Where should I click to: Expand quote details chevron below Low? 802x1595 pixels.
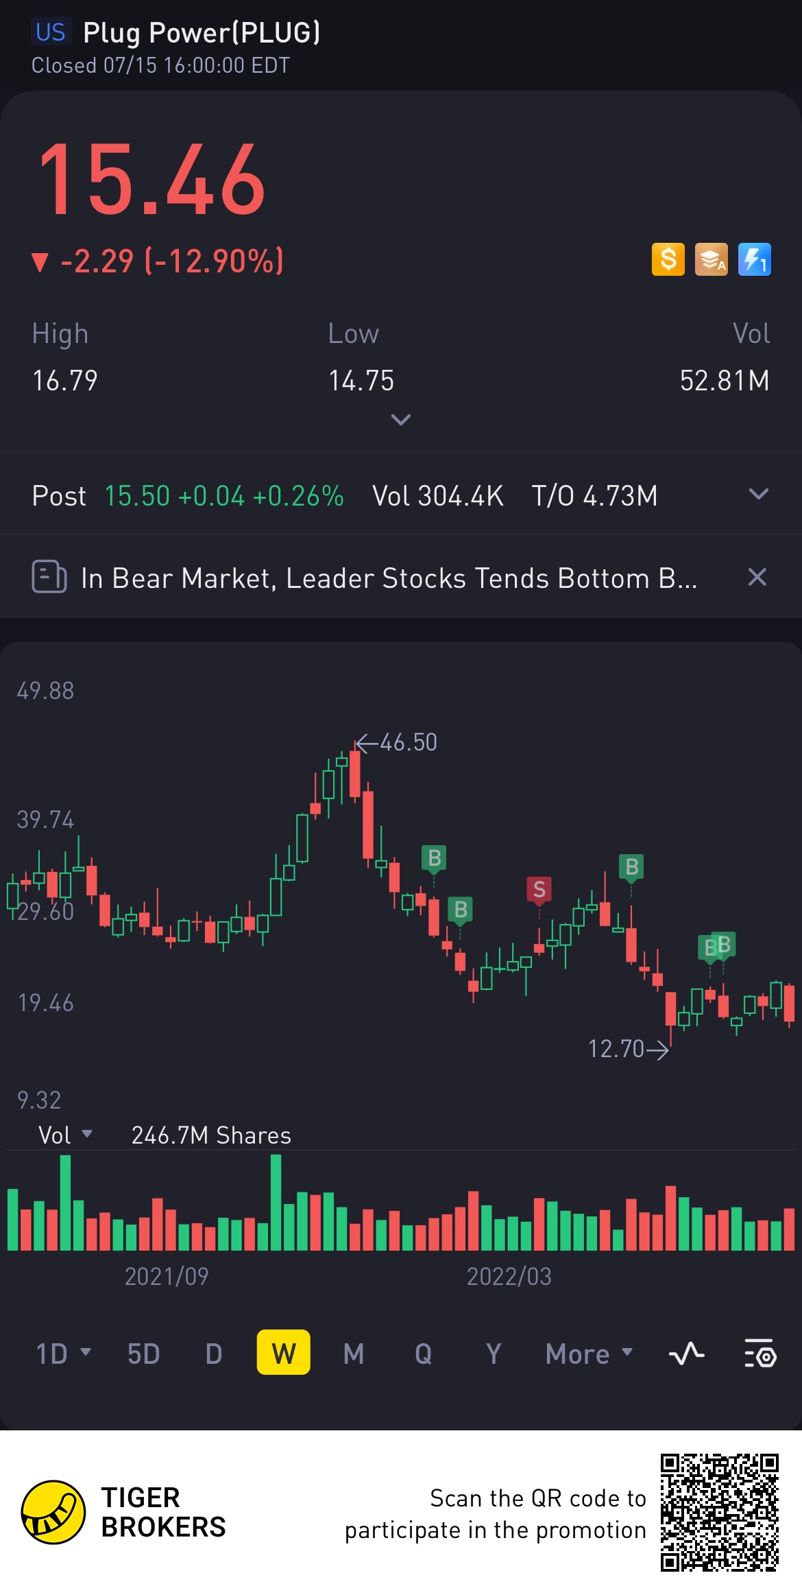coord(400,419)
